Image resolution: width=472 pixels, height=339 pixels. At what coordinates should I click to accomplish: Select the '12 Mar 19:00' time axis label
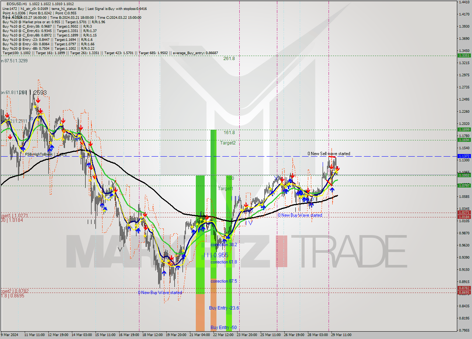(58, 335)
